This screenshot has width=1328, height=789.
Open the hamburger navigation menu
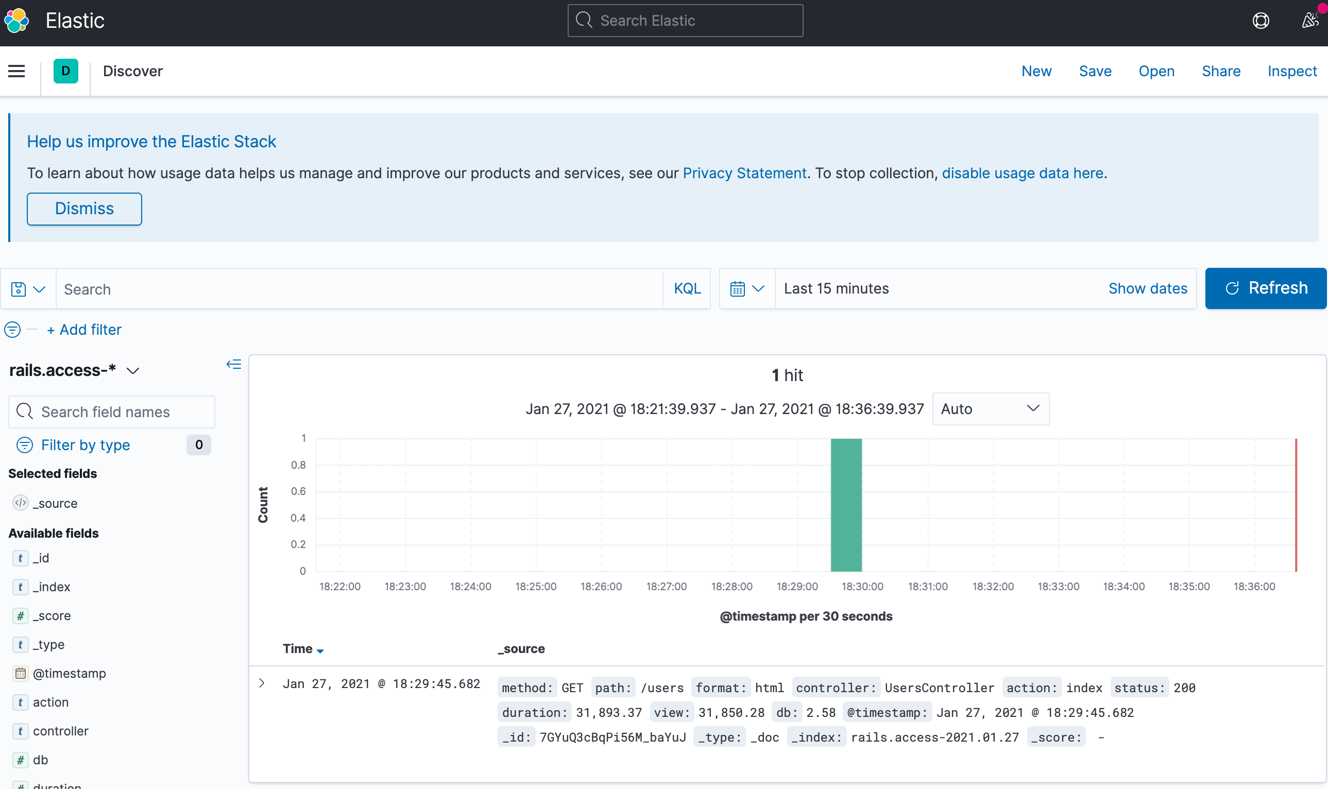(x=16, y=71)
